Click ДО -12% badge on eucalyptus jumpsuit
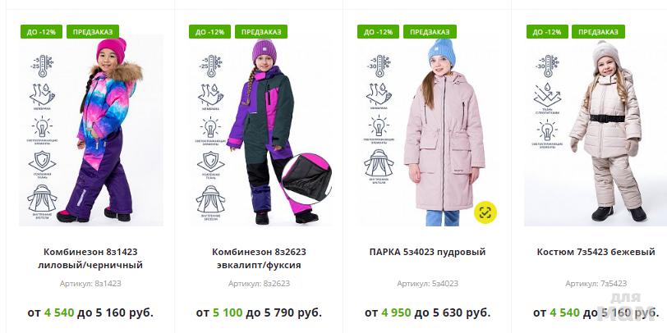This screenshot has height=333, width=667. click(x=209, y=31)
